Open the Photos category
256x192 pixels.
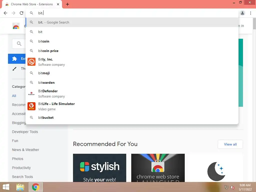18,159
